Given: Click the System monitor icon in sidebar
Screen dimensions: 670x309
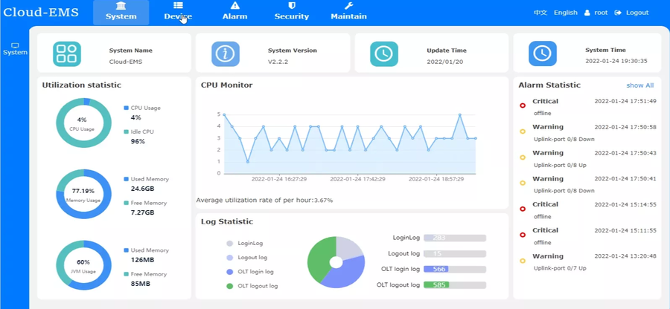Looking at the screenshot, I should (14, 46).
